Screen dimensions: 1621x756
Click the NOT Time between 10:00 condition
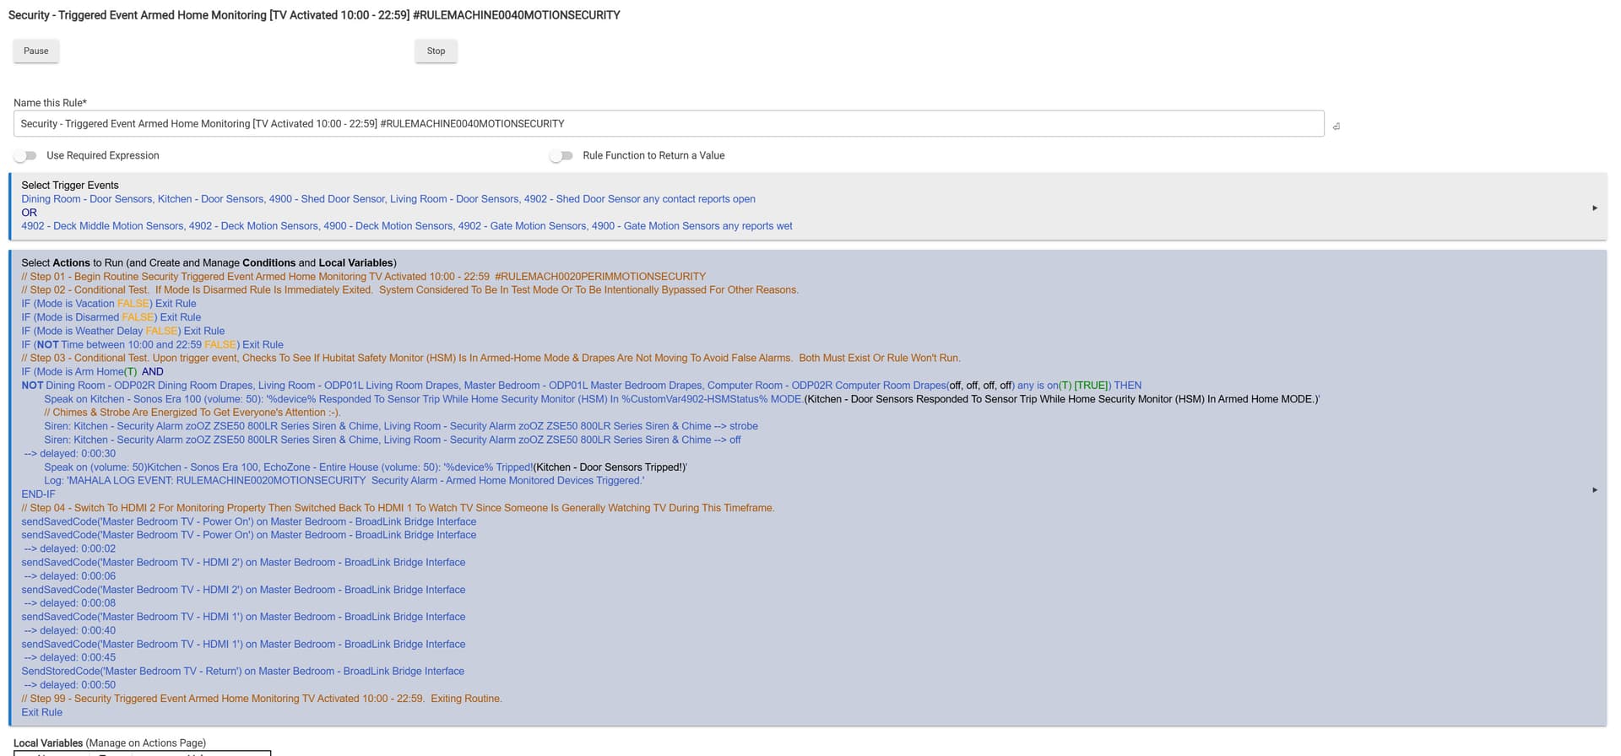coord(152,344)
